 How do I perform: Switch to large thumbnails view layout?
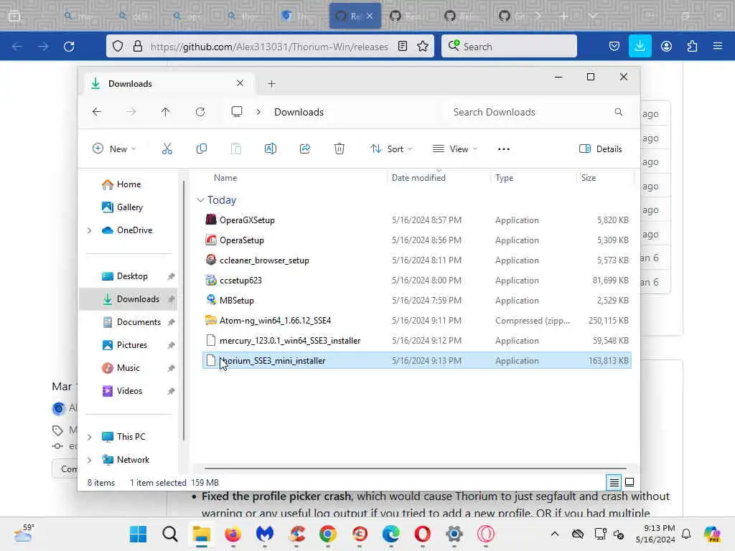pyautogui.click(x=629, y=482)
